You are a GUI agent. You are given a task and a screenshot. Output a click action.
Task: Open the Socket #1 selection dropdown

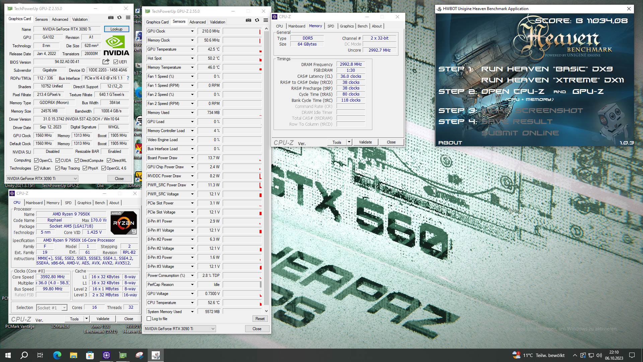coord(52,308)
